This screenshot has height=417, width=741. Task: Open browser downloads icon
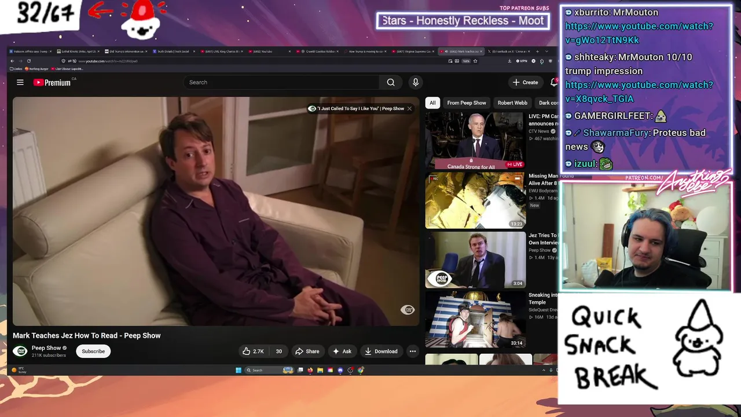point(509,61)
